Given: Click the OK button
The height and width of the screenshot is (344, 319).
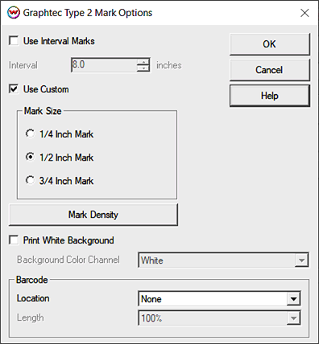Looking at the screenshot, I should click(x=270, y=44).
